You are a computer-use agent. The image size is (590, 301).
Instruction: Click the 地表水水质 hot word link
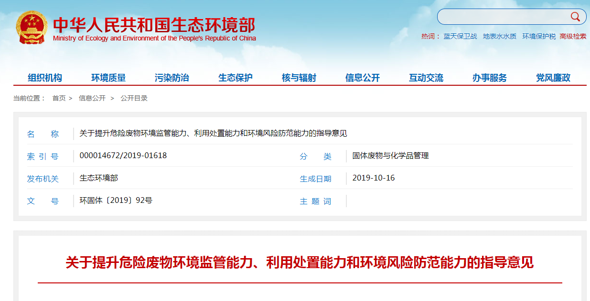tap(499, 36)
